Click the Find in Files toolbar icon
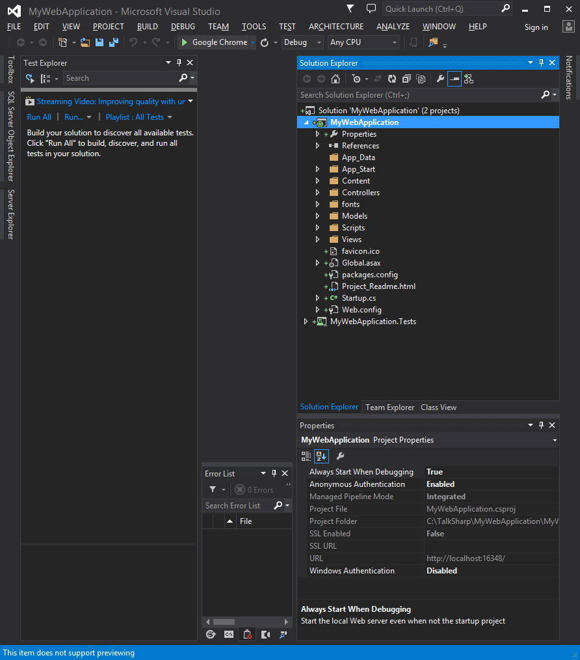This screenshot has height=660, width=580. pos(433,42)
